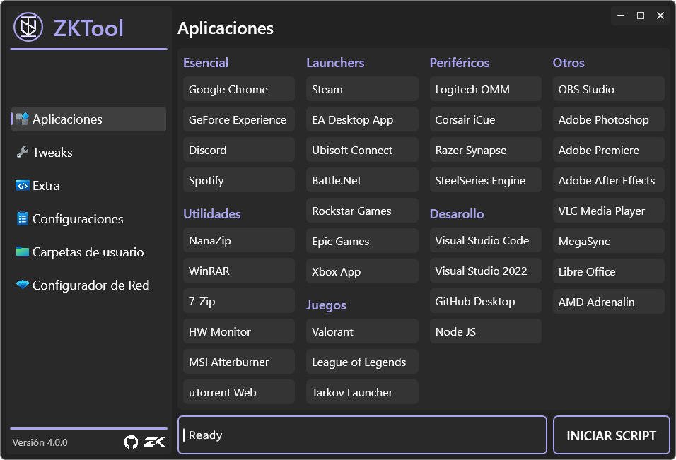The image size is (676, 460).
Task: Open the GitHub icon link
Action: coord(131,442)
